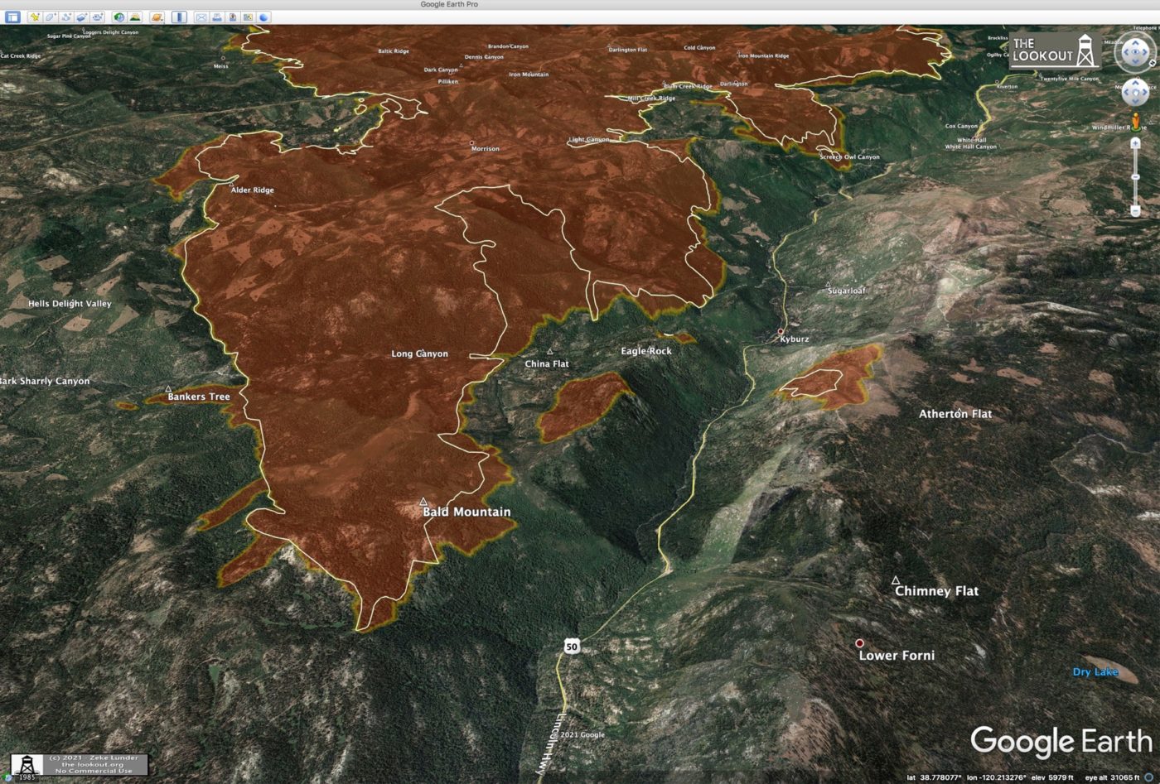Image resolution: width=1160 pixels, height=784 pixels.
Task: Click the Atherton Flat label
Action: [955, 413]
